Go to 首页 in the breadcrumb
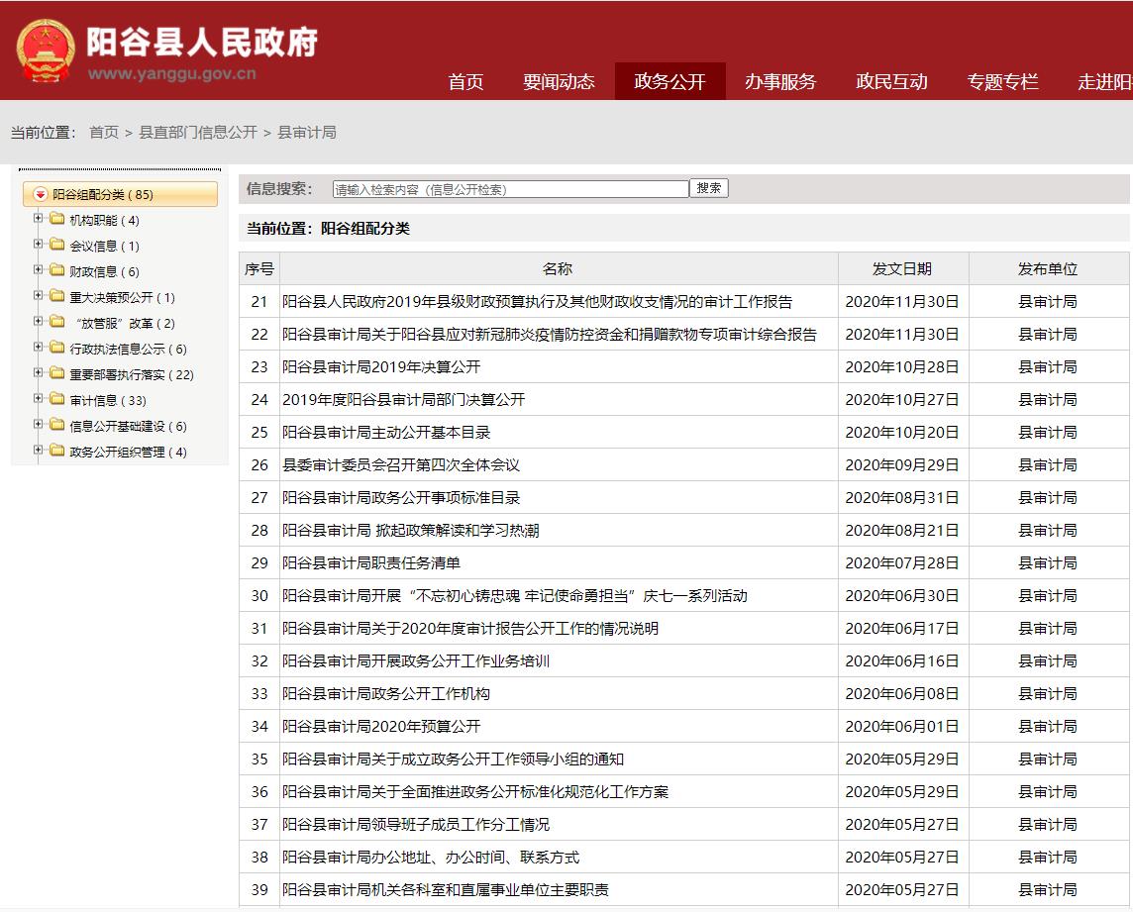 click(104, 133)
